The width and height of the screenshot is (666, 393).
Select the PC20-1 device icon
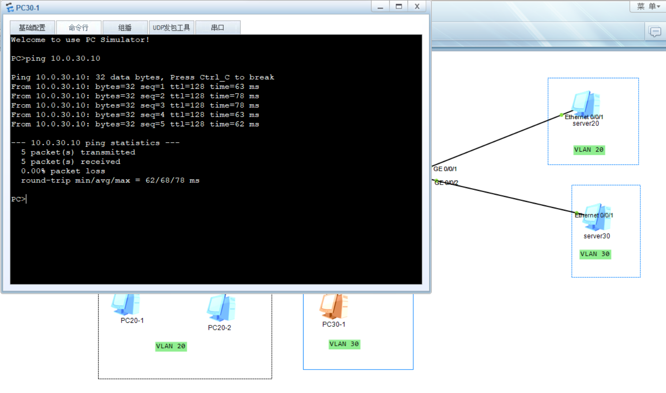tap(126, 305)
